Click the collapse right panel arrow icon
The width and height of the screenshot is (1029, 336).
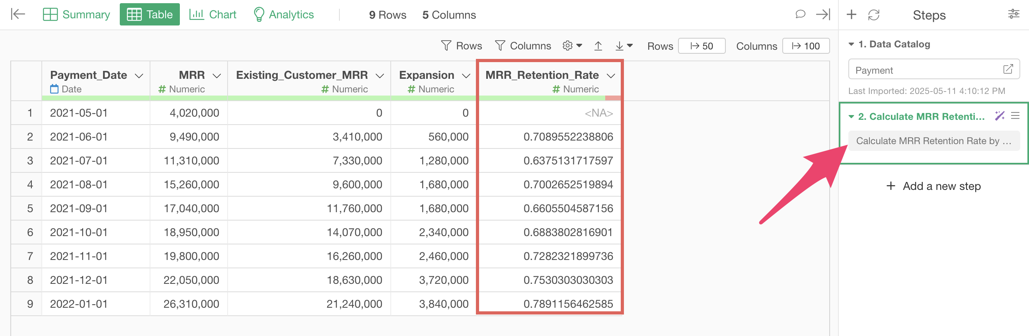pyautogui.click(x=822, y=14)
